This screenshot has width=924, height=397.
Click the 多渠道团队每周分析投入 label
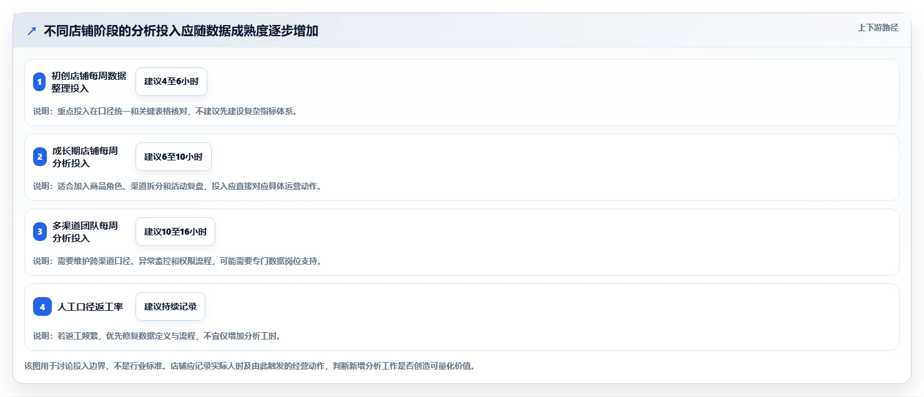pyautogui.click(x=85, y=232)
